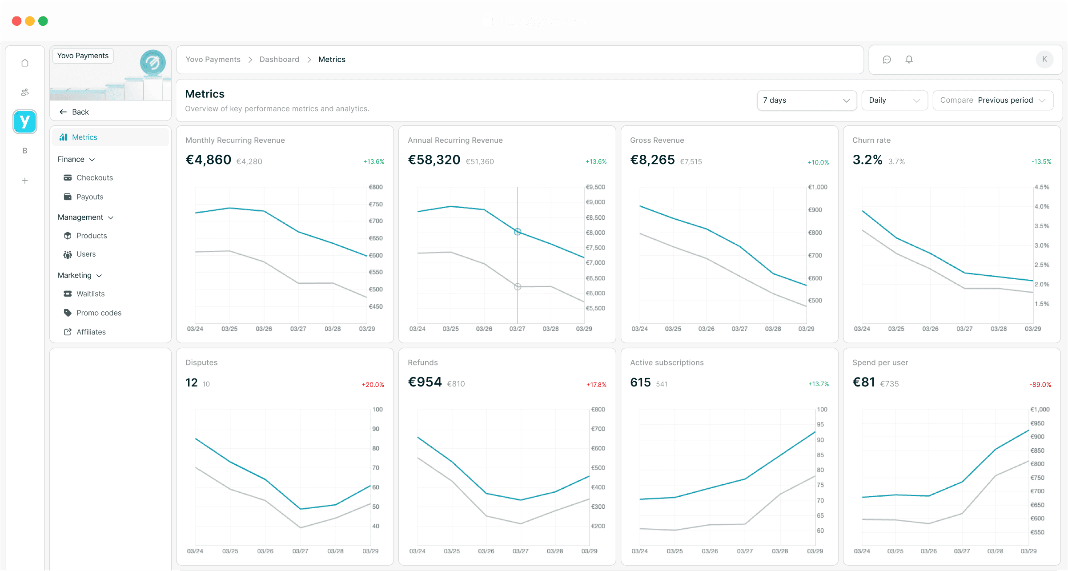
Task: Click 03/27 data point on ARR chart
Action: (517, 232)
